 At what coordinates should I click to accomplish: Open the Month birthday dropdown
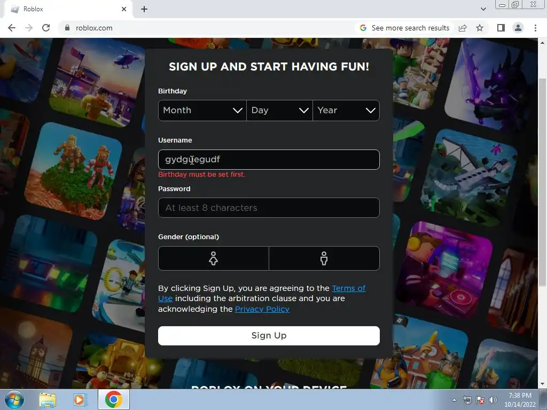pos(202,111)
